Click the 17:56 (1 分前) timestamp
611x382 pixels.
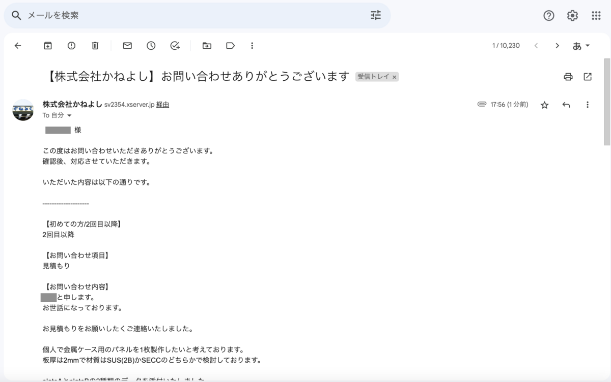[509, 105]
